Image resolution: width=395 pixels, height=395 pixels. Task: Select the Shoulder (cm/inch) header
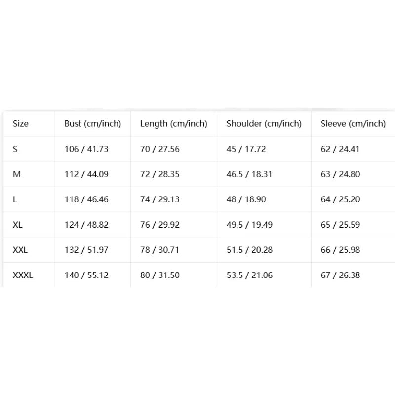click(x=264, y=124)
